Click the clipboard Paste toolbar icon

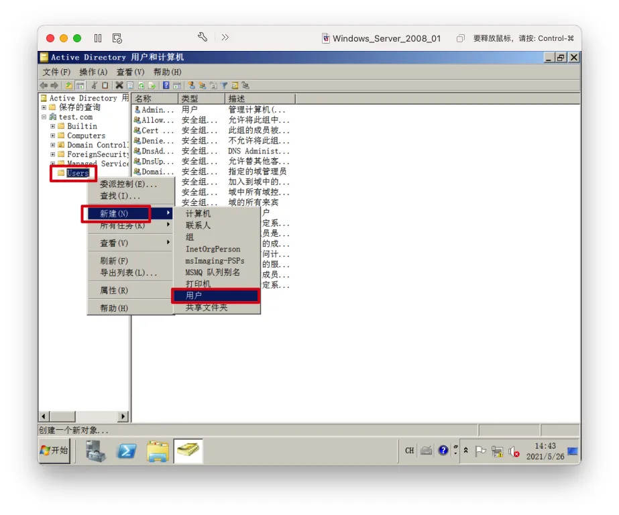[105, 85]
